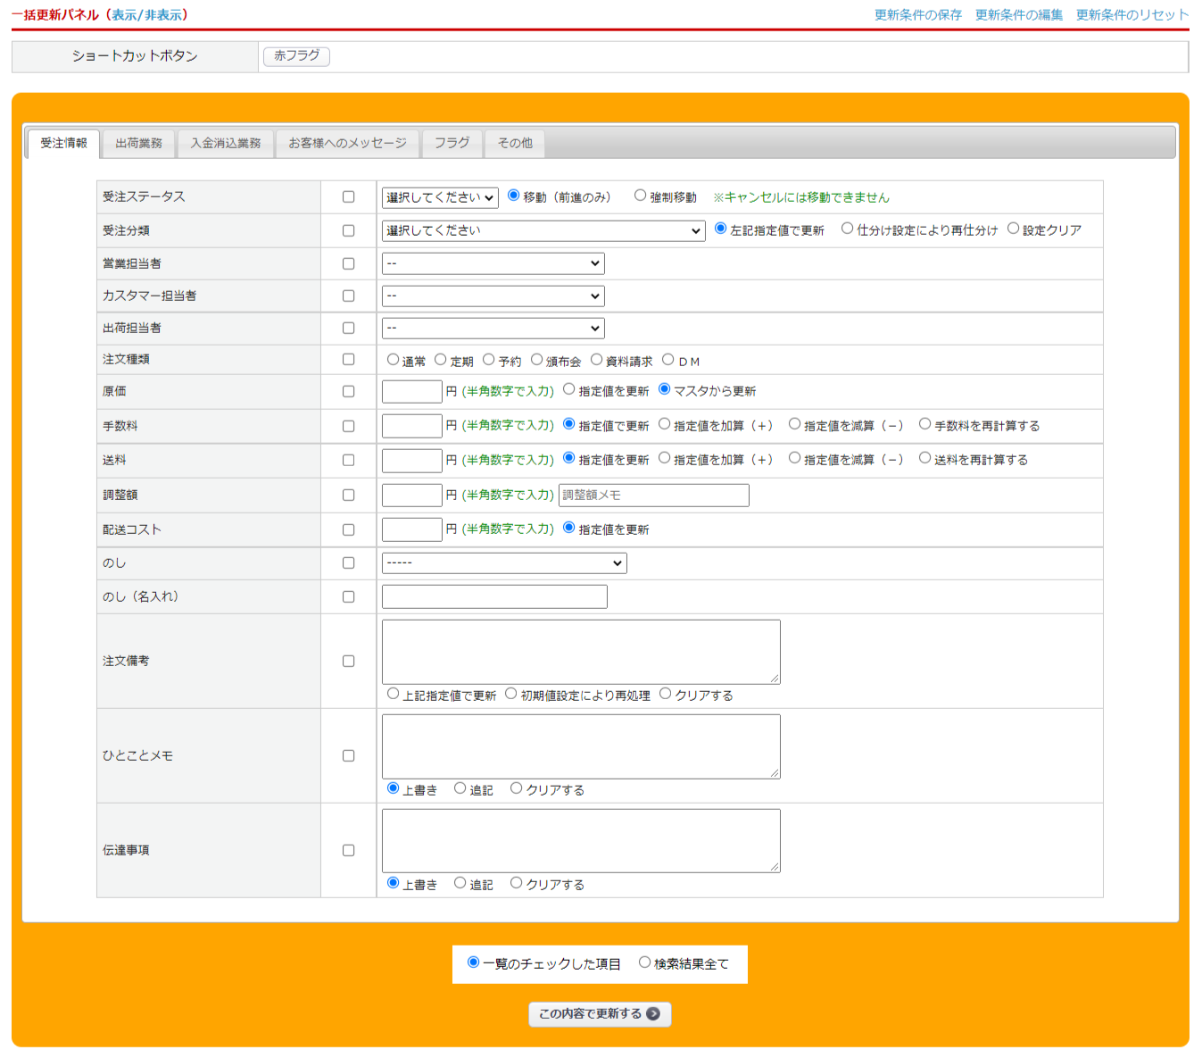Switch to the フラグ tab
Image resolution: width=1202 pixels, height=1058 pixels.
point(452,143)
